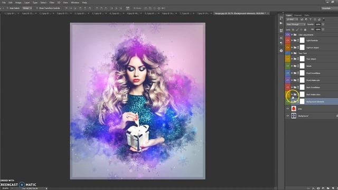Image resolution: width=338 pixels, height=190 pixels.
Task: Hide the Color adjustments group
Action: (287, 35)
